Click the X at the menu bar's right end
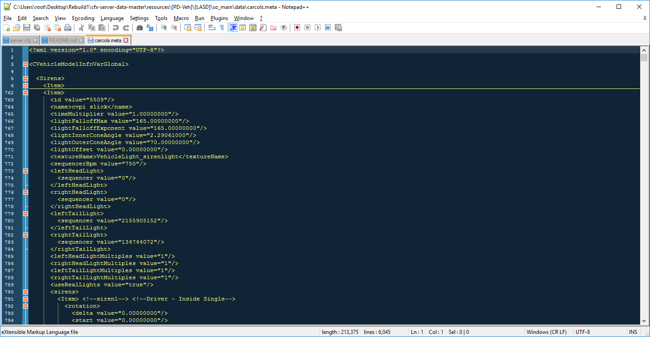The width and height of the screenshot is (650, 337). point(645,18)
